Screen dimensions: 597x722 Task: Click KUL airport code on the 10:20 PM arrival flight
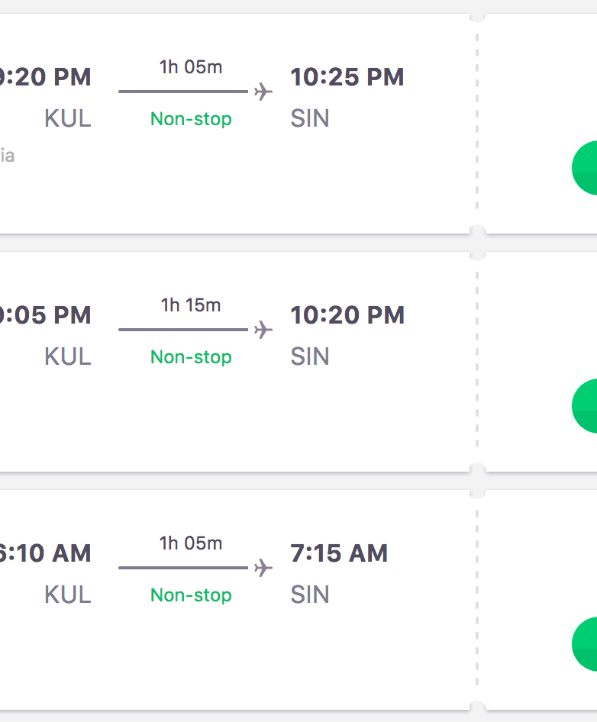(68, 357)
